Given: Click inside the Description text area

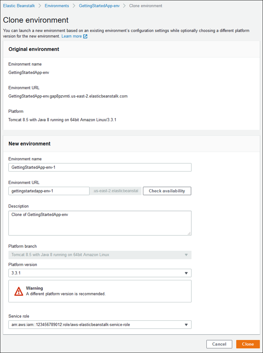Looking at the screenshot, I should (100, 223).
